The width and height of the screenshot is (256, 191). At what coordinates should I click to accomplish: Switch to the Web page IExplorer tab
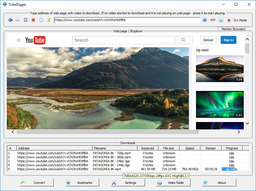pyautogui.click(x=128, y=31)
